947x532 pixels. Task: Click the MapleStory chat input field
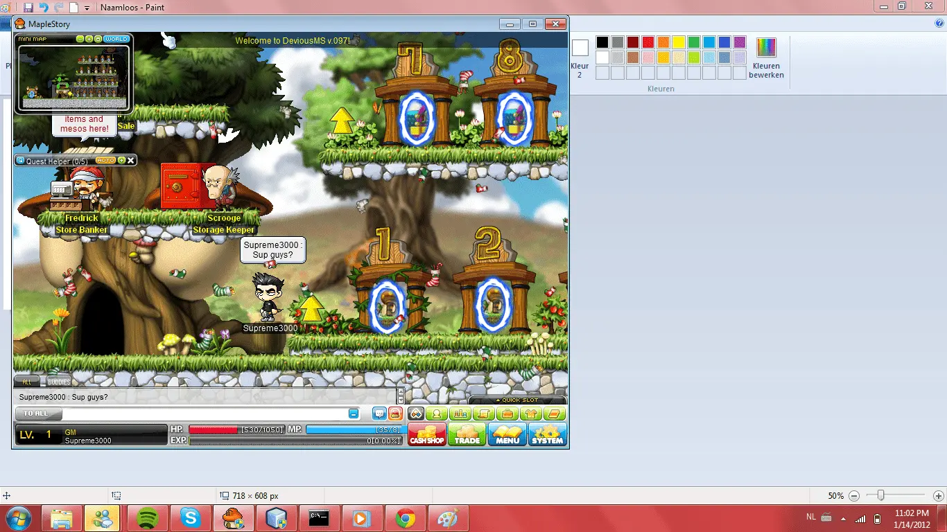pyautogui.click(x=205, y=414)
